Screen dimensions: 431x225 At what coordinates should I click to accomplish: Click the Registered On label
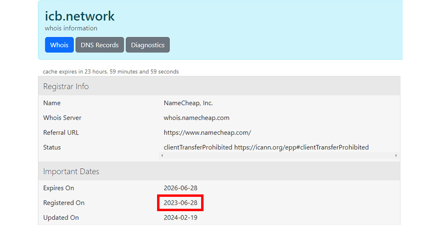click(64, 203)
